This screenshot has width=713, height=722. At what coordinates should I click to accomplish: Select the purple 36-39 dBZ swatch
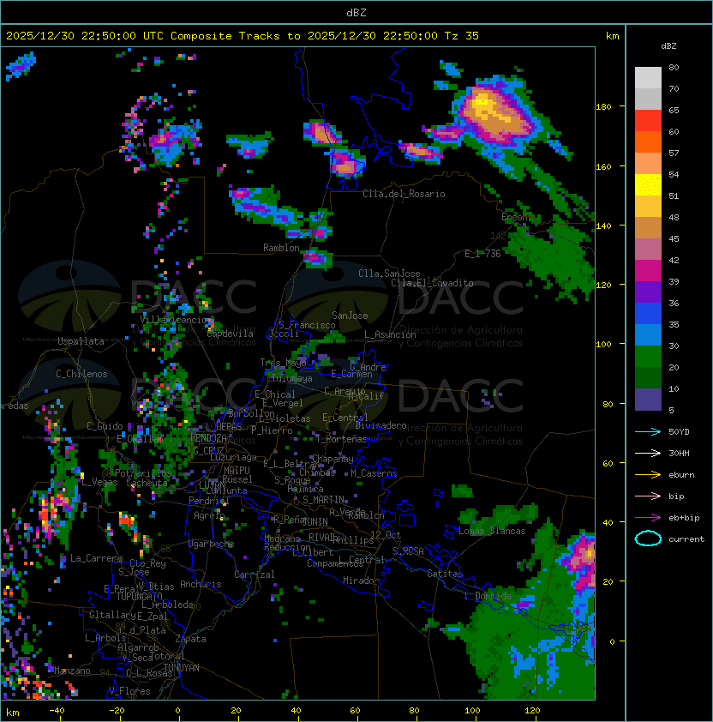648,292
